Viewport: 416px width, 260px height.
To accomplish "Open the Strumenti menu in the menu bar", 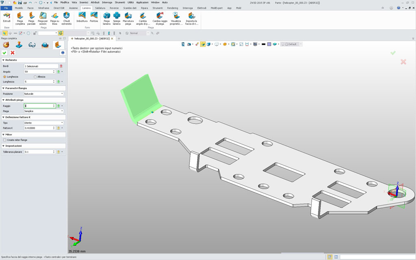I will tap(120, 2).
